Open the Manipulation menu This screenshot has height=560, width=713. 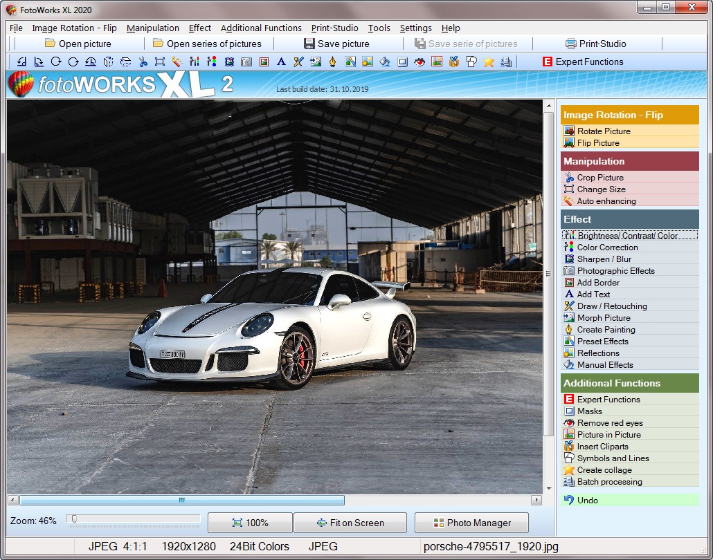pyautogui.click(x=152, y=28)
